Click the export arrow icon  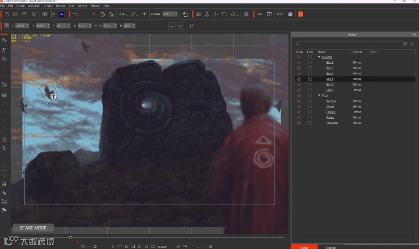[53, 14]
